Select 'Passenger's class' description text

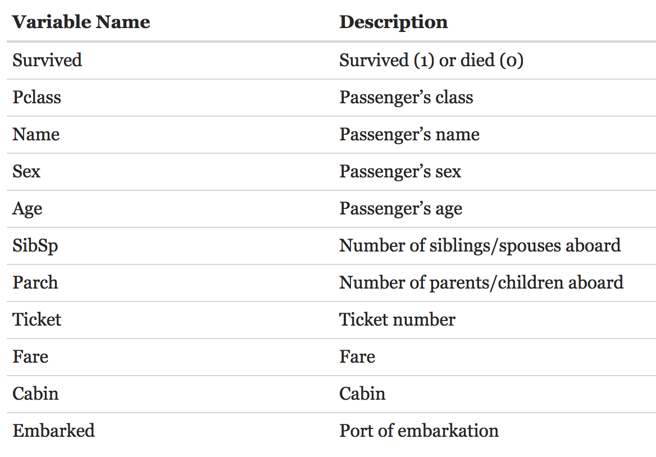406,98
